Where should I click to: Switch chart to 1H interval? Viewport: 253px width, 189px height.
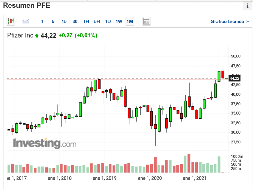(86, 22)
